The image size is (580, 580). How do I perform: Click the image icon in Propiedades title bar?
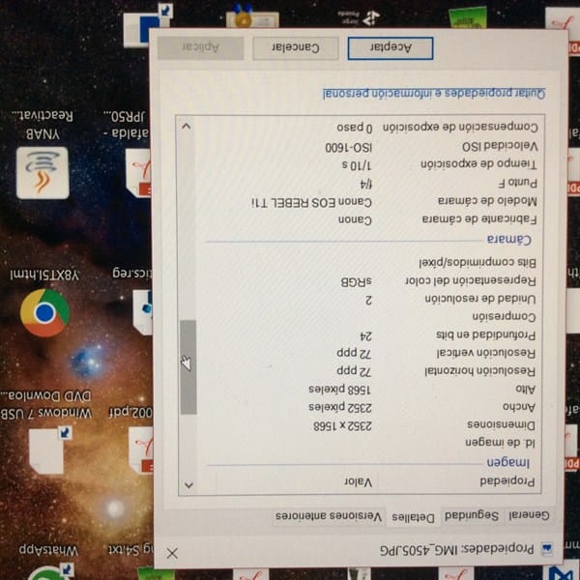coord(546,548)
